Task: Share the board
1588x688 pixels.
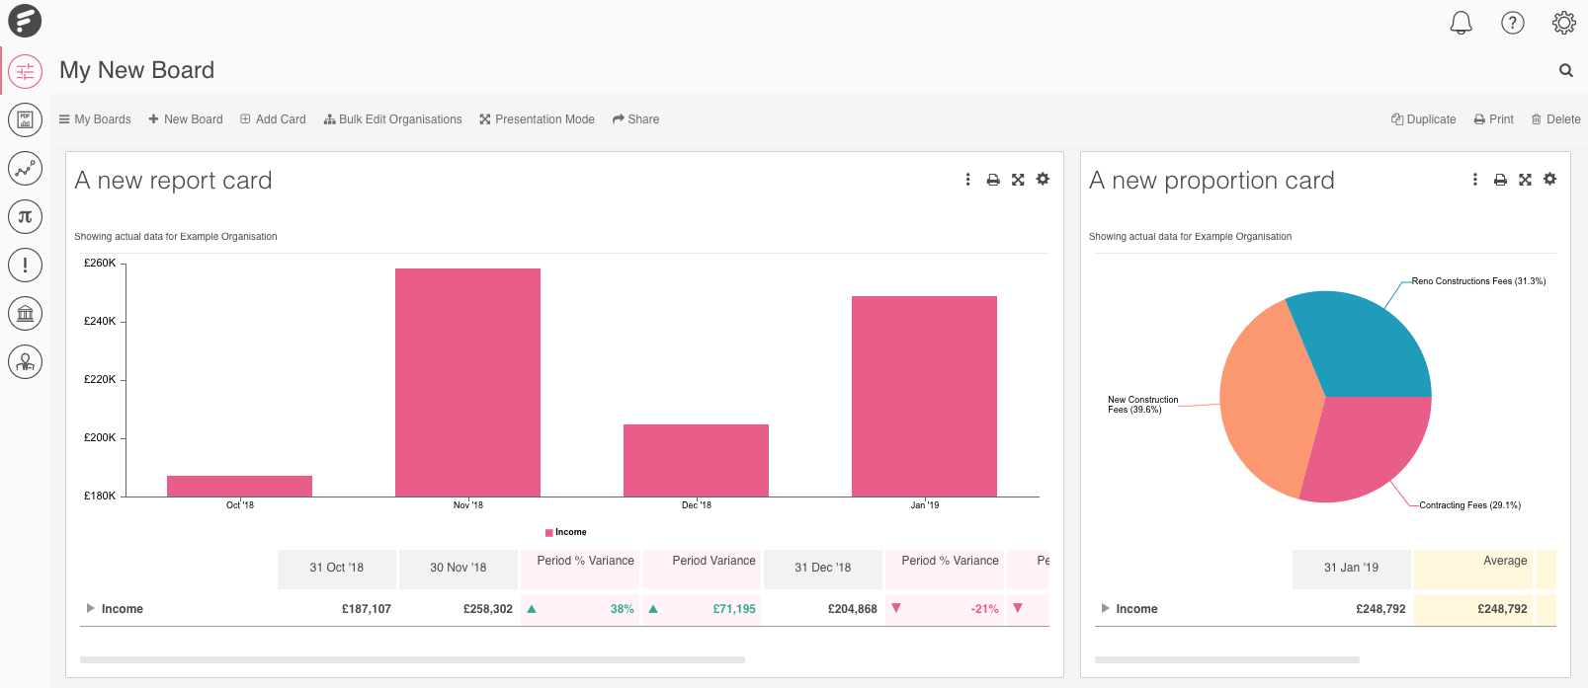Action: pyautogui.click(x=635, y=119)
